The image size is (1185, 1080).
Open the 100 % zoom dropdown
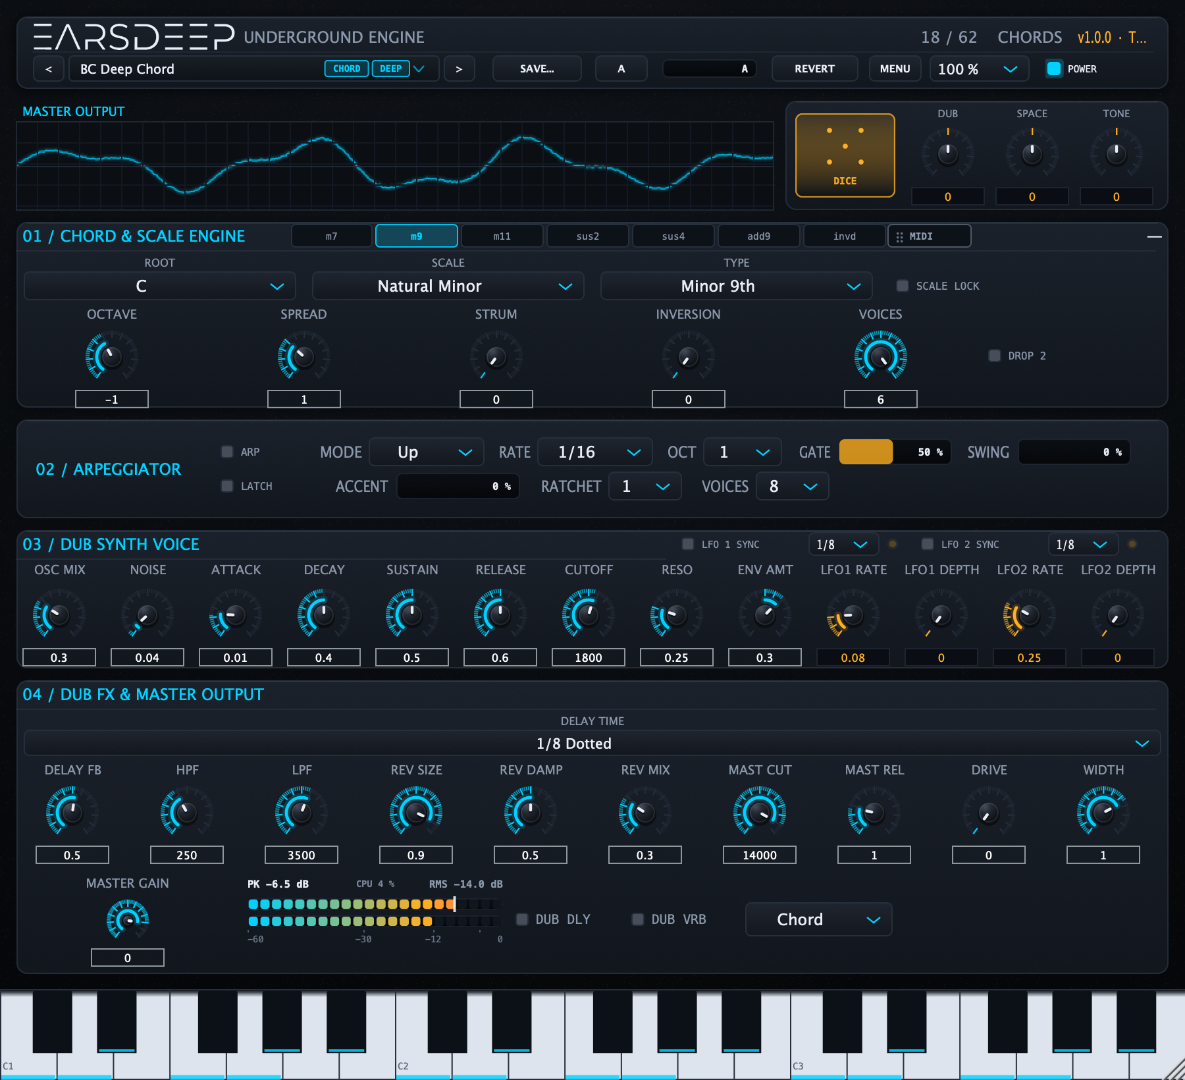(x=979, y=68)
